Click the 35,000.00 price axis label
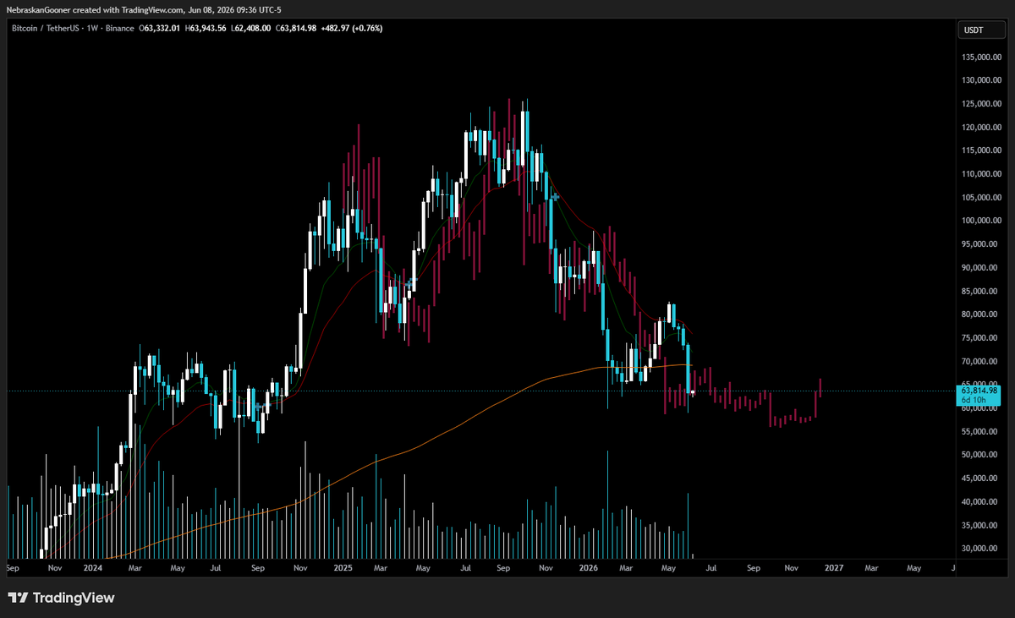This screenshot has width=1015, height=618. tap(981, 525)
